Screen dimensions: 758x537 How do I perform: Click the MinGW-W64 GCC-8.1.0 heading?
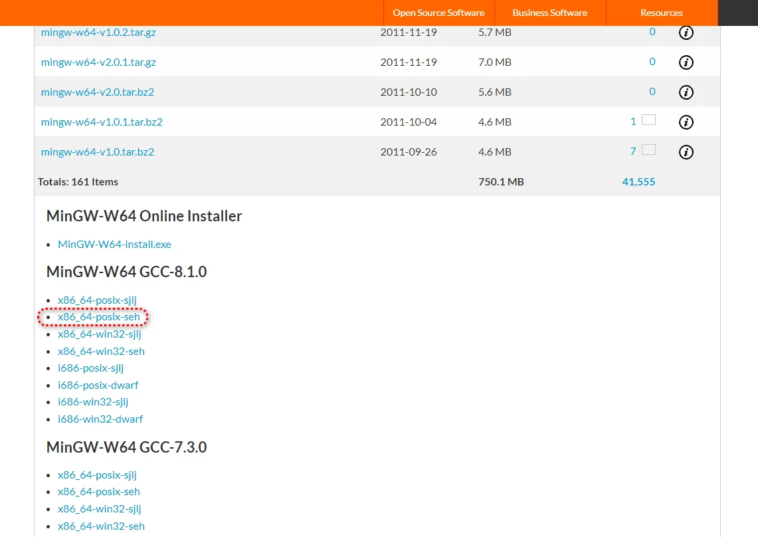(x=127, y=272)
